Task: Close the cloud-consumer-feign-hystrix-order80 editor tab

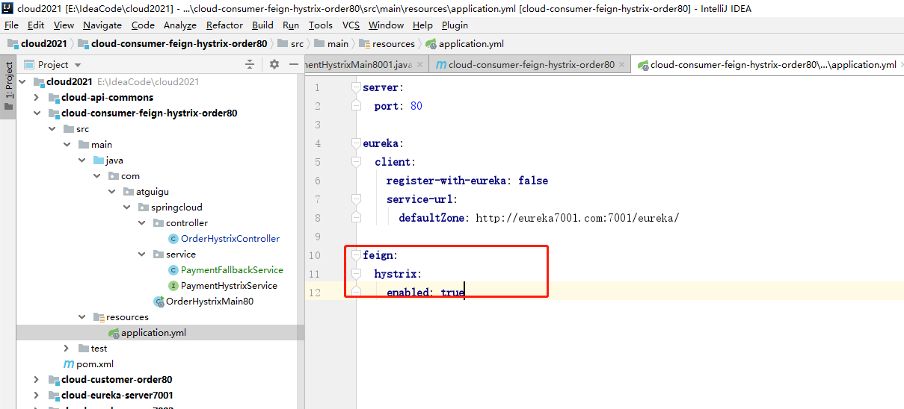Action: pos(622,65)
